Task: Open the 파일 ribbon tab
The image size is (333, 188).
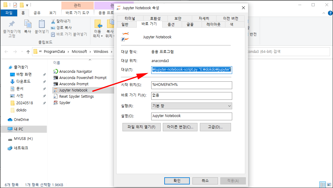Action: [x=9, y=13]
